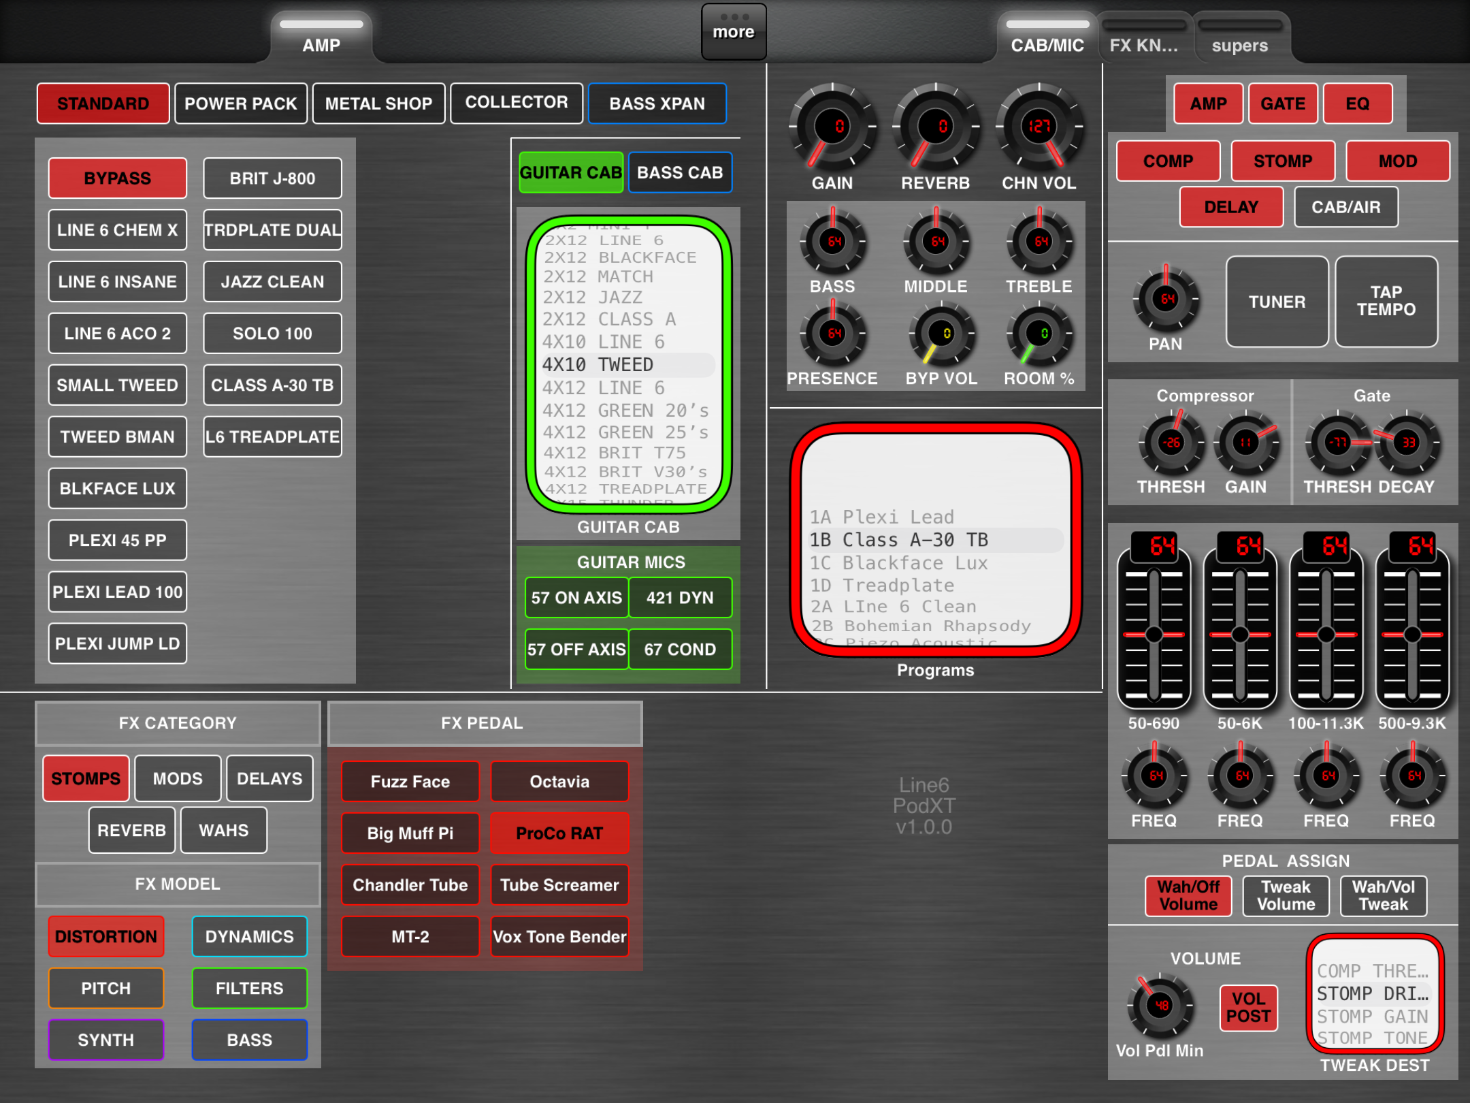Select the BRIT J-800 amp model
This screenshot has width=1470, height=1103.
pyautogui.click(x=272, y=178)
